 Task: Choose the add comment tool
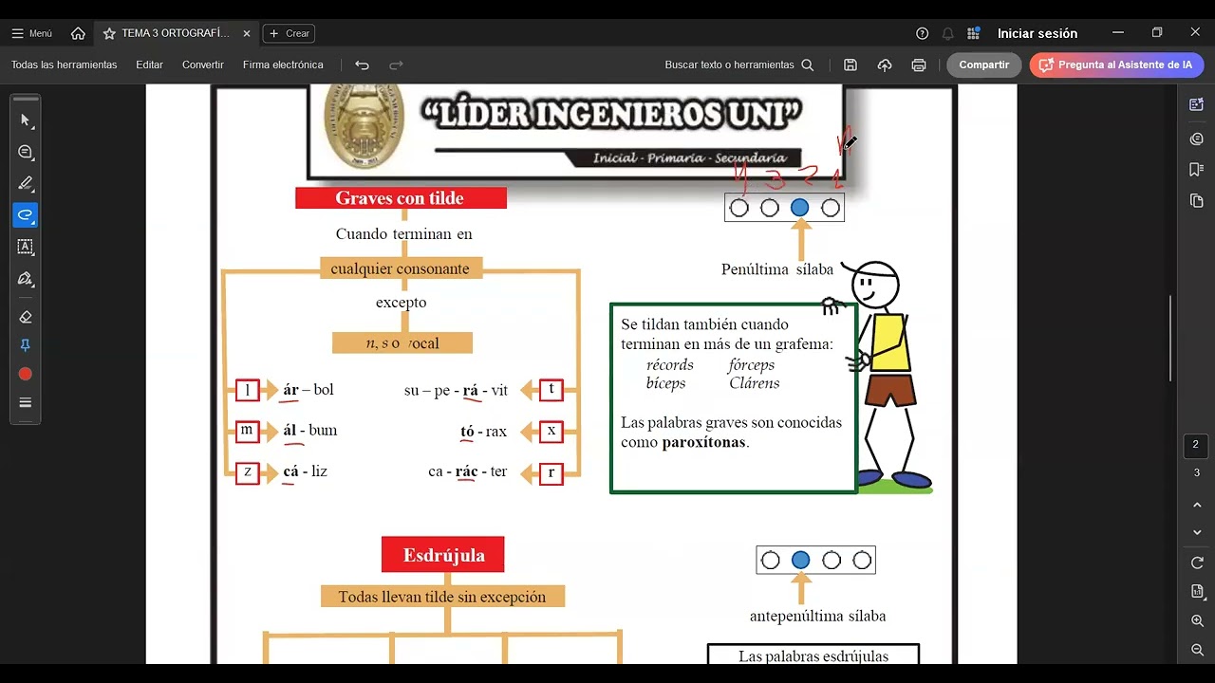(26, 152)
